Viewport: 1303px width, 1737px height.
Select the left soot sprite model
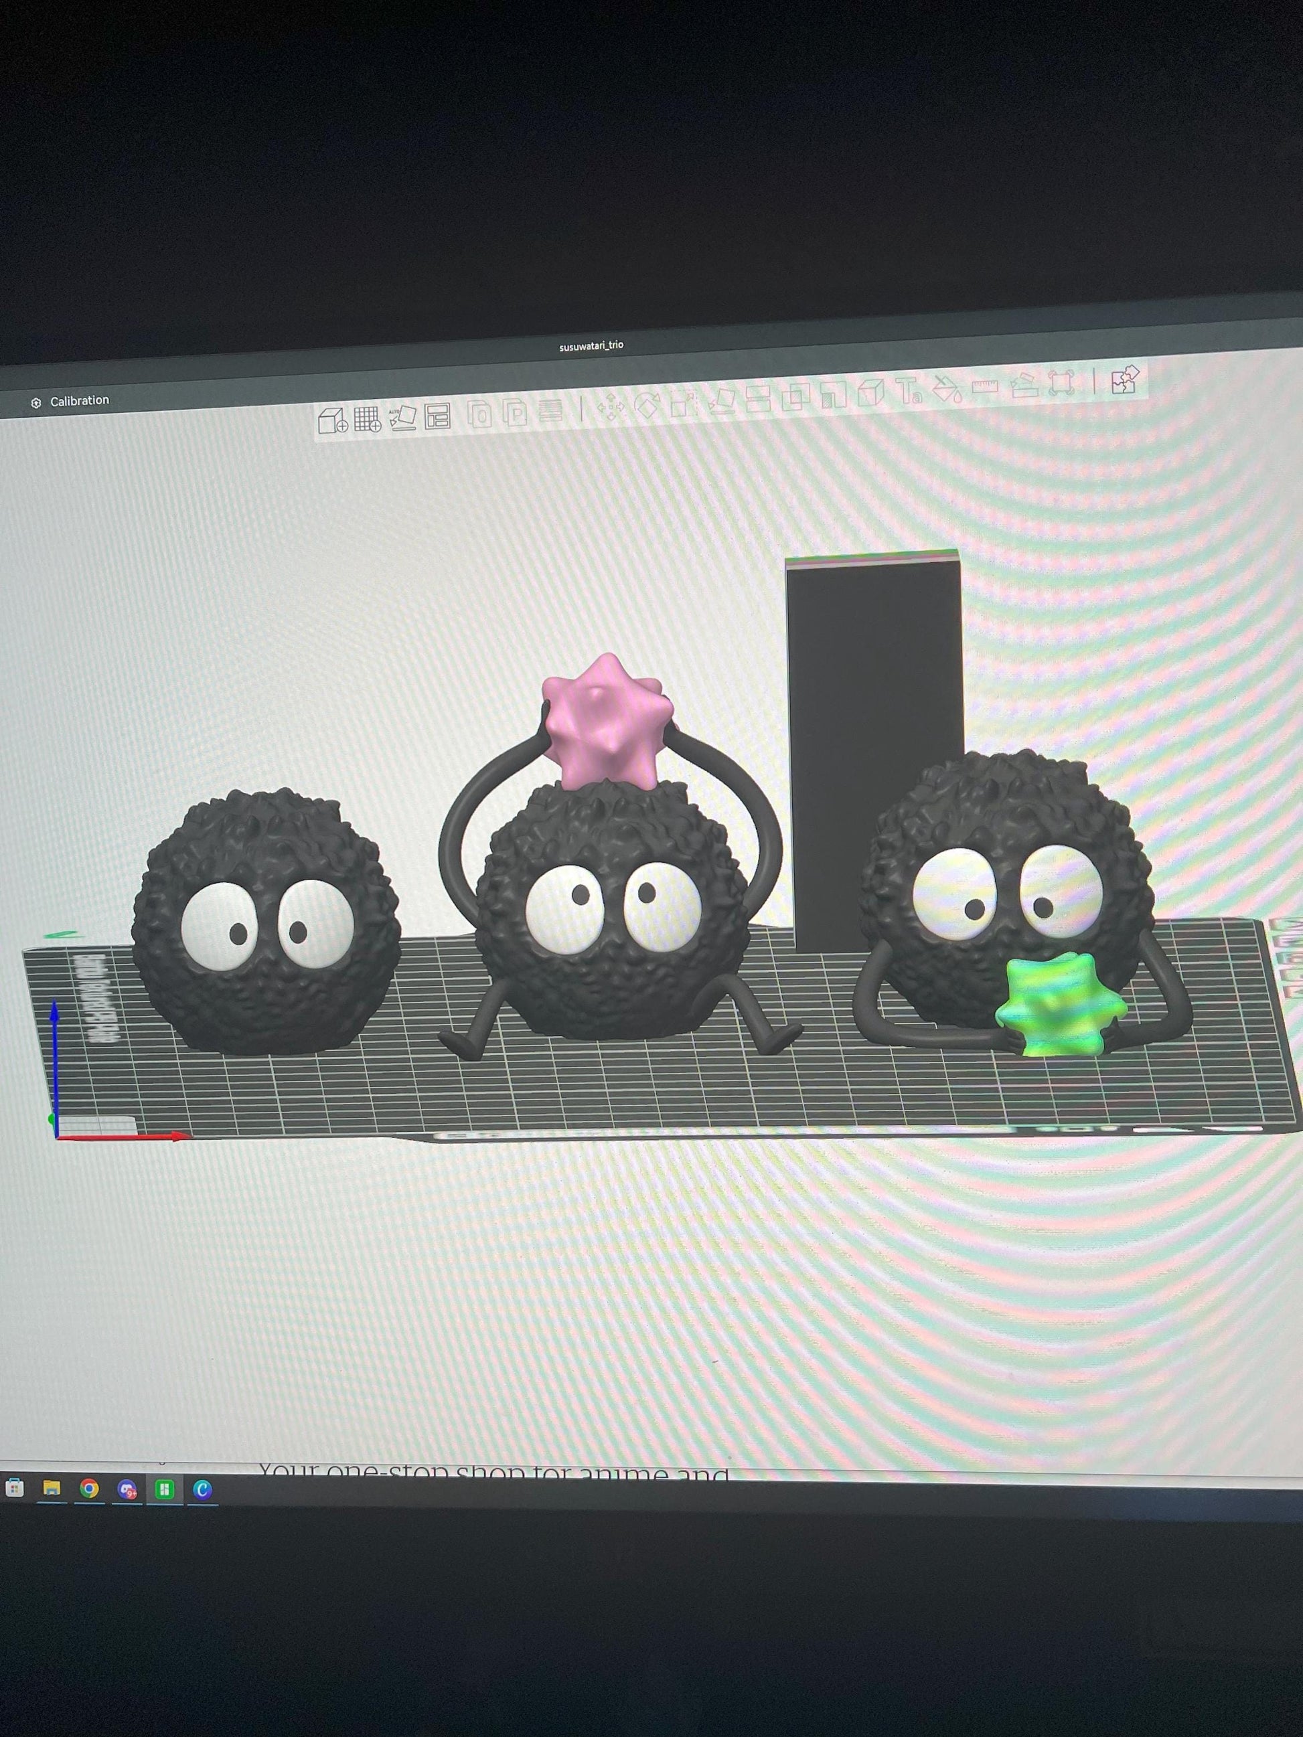(265, 922)
